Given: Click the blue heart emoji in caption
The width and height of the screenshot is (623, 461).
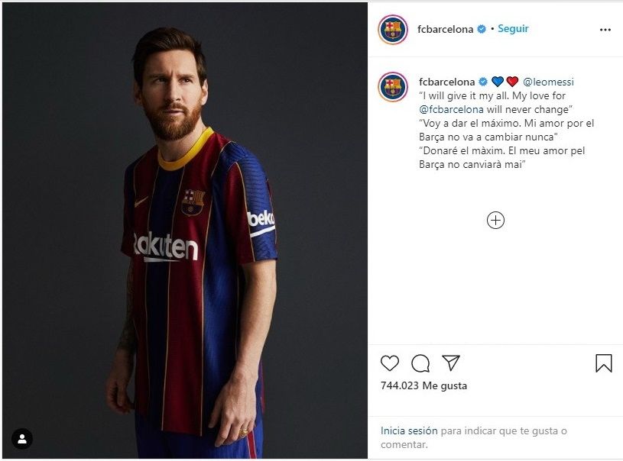Looking at the screenshot, I should [497, 82].
